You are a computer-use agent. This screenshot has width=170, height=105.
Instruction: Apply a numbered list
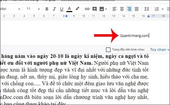(157, 9)
